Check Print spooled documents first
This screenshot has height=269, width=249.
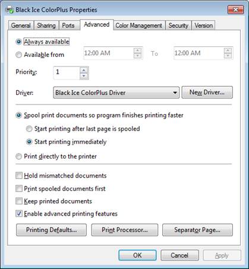[x=19, y=188]
